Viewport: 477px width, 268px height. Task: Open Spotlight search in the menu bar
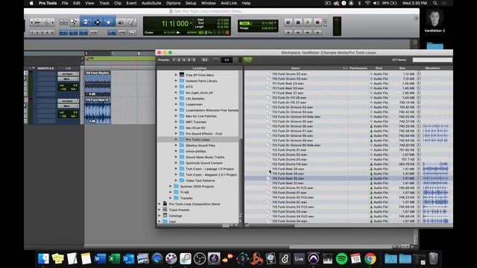[x=435, y=3]
